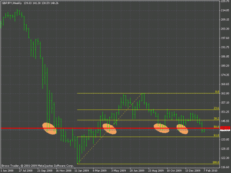231x173 pixels.
Task: Click the red highlighted current price tag
Action: [x=225, y=128]
